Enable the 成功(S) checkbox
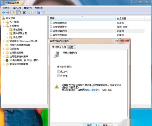 58,71
